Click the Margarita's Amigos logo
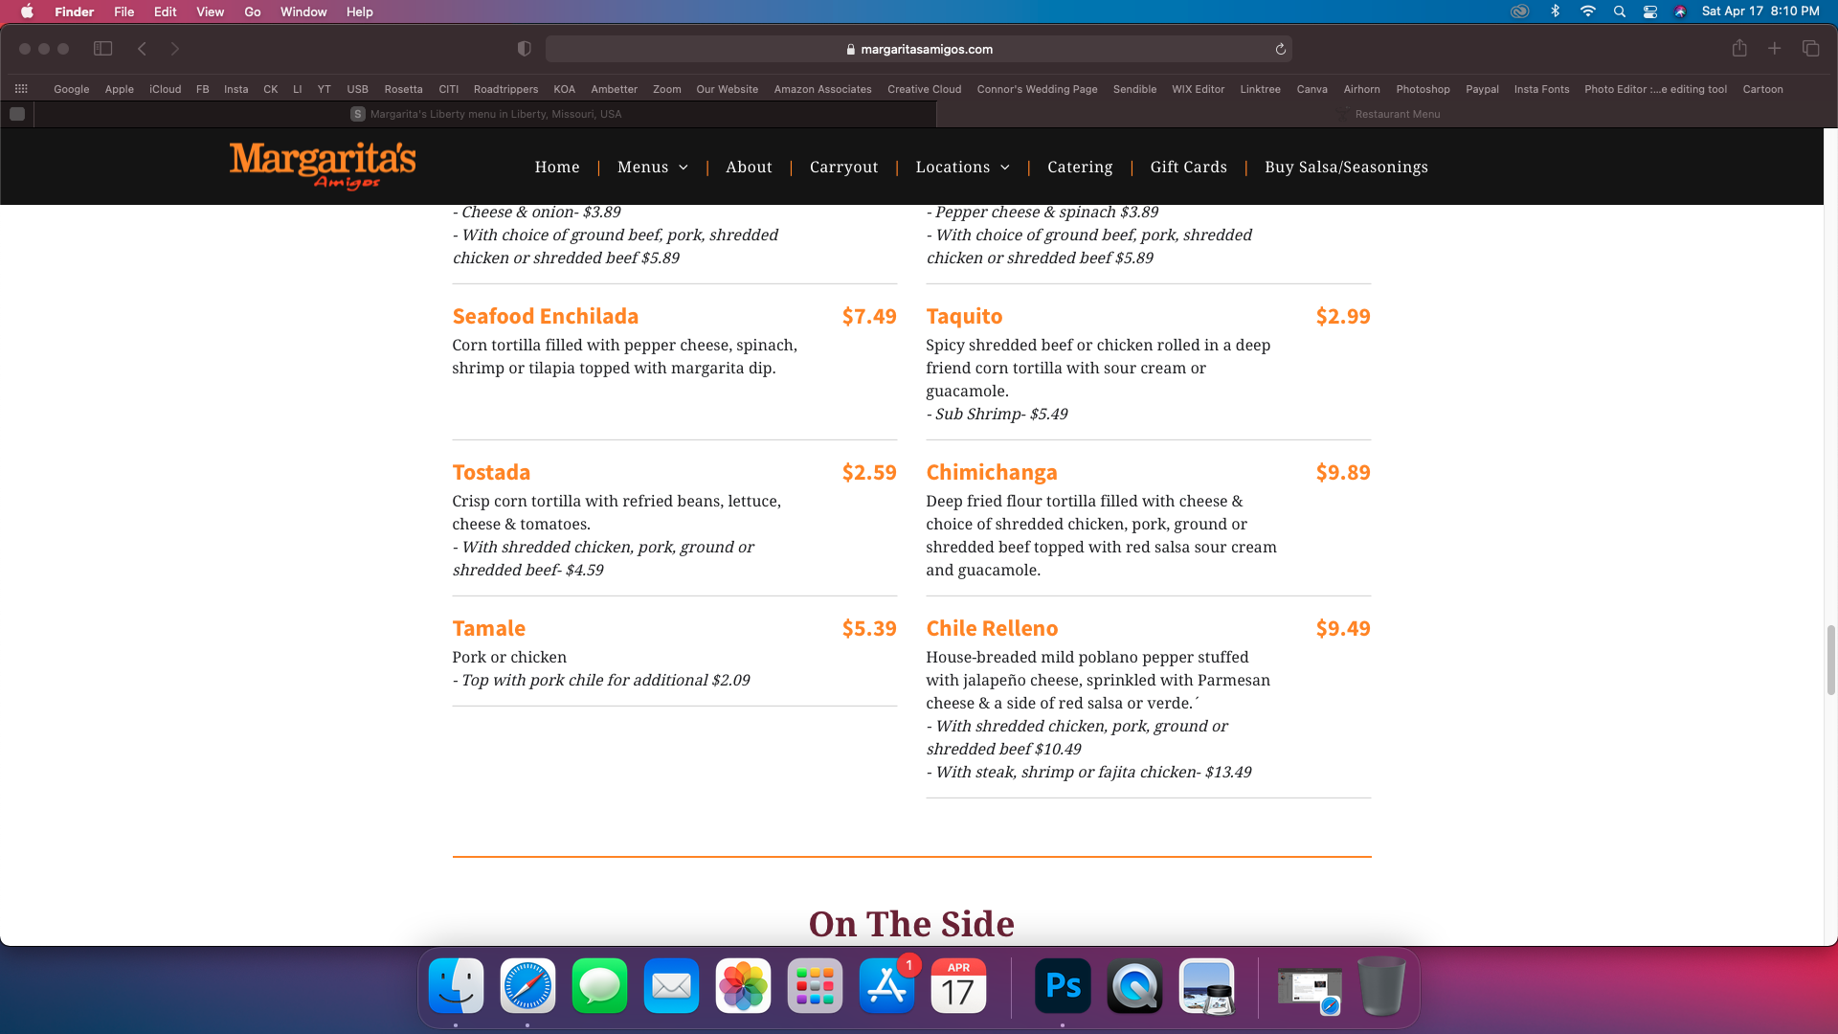The image size is (1838, 1034). (323, 166)
